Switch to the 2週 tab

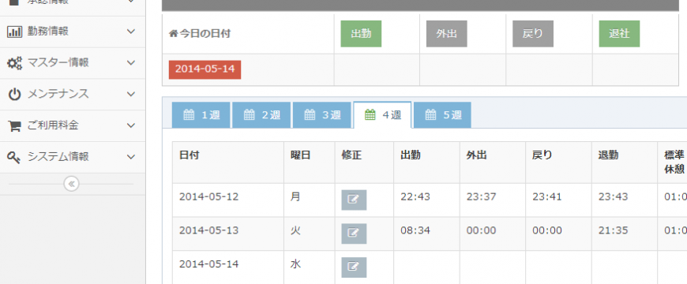pos(261,115)
